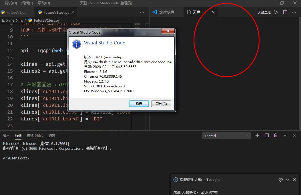Click the 版本: 1.42.1 text in dialog
Image resolution: width=301 pixels, height=195 pixels.
104,57
